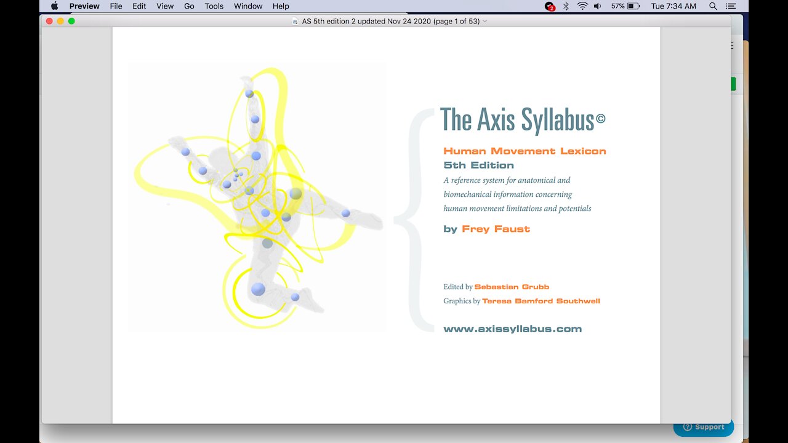Open Bluetooth status menu
Screen dimensions: 788x443
[x=566, y=6]
